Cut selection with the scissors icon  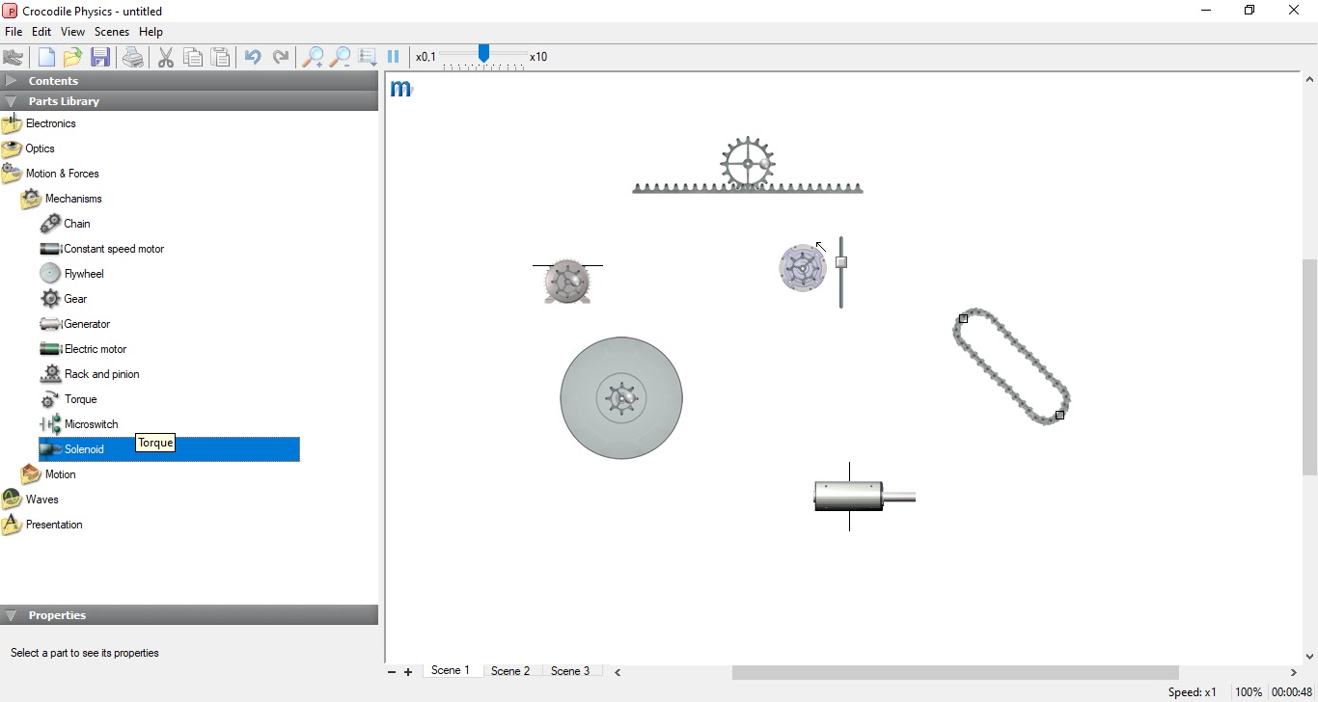tap(166, 57)
